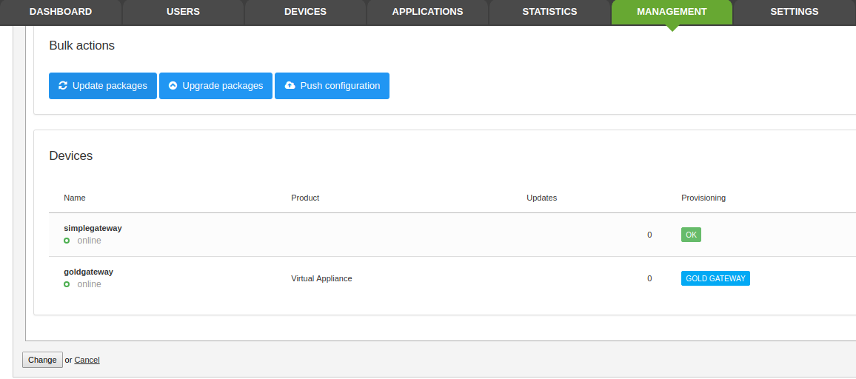Open the goldgateway device entry

(88, 272)
